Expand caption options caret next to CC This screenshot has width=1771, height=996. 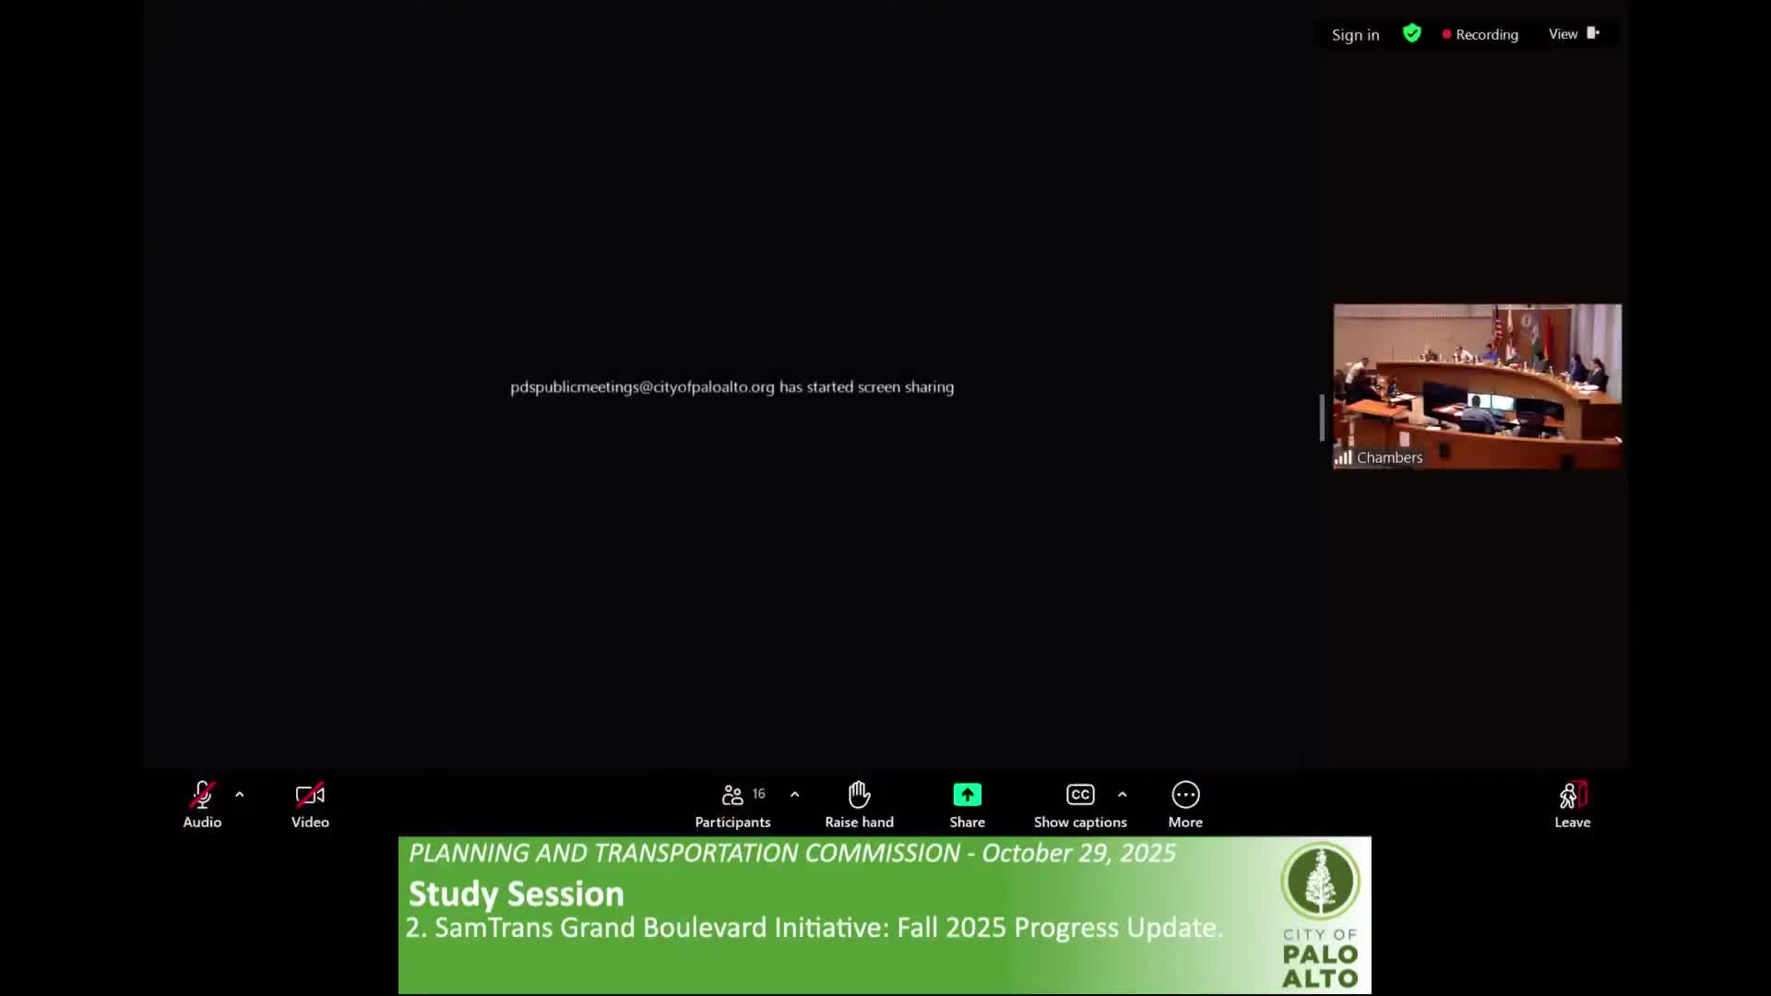tap(1123, 794)
